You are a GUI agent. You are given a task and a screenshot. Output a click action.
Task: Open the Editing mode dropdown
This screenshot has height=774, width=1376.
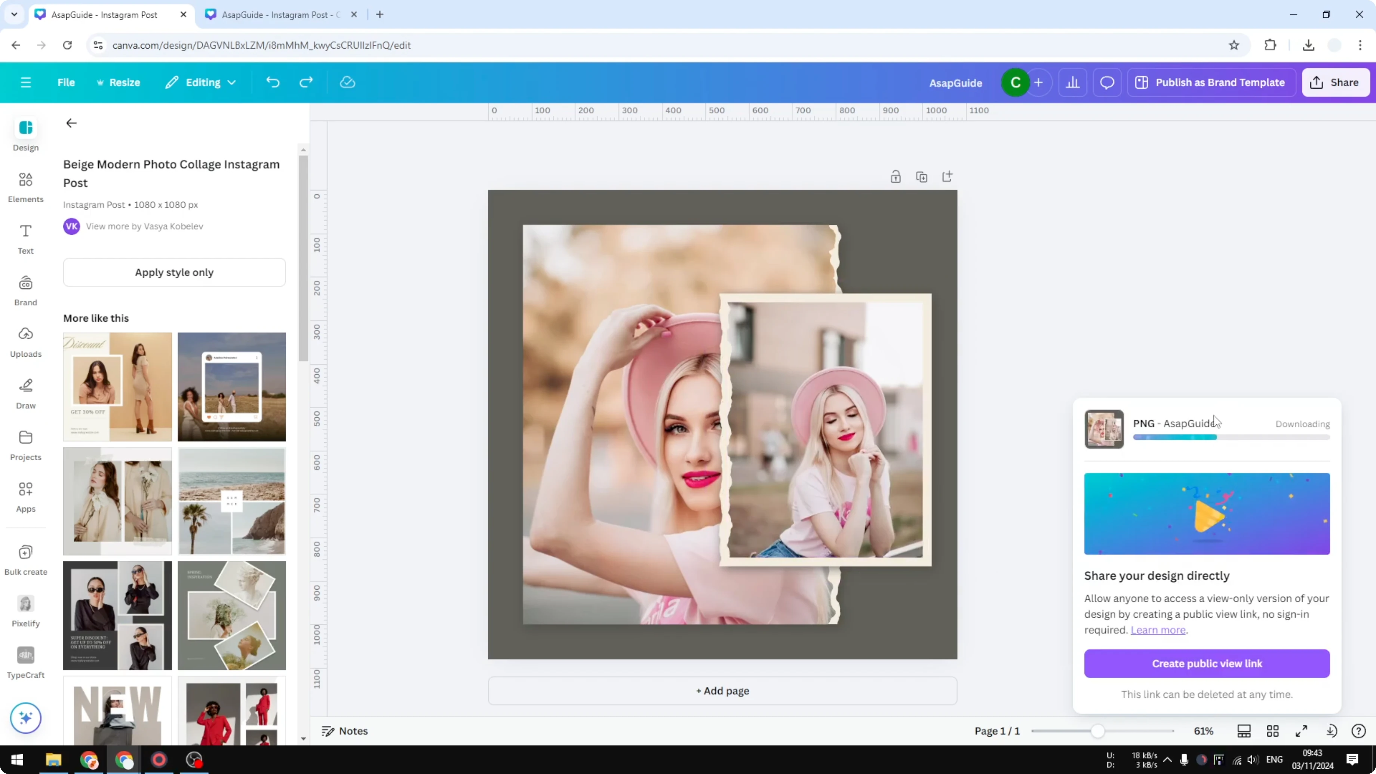[x=200, y=82]
